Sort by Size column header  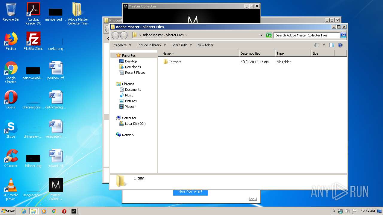(323, 53)
